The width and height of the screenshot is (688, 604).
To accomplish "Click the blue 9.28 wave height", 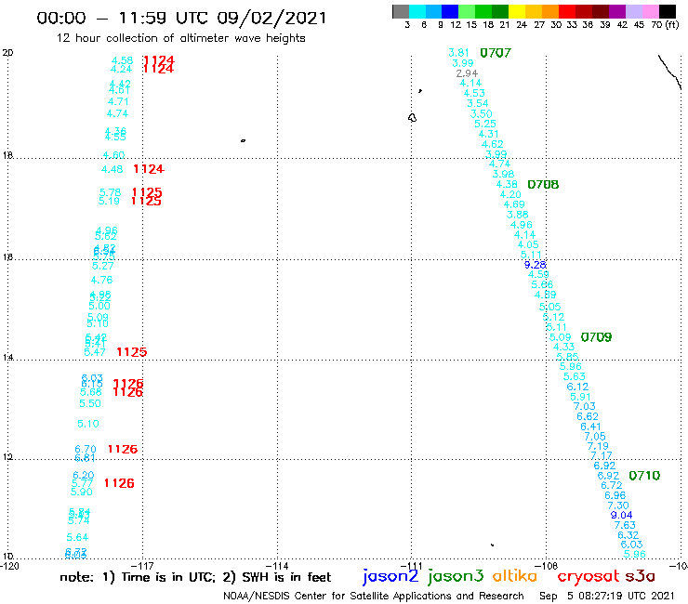I will click(x=536, y=265).
